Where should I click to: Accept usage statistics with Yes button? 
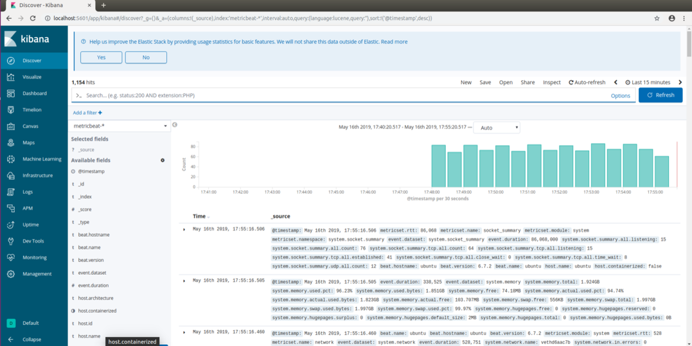point(101,57)
